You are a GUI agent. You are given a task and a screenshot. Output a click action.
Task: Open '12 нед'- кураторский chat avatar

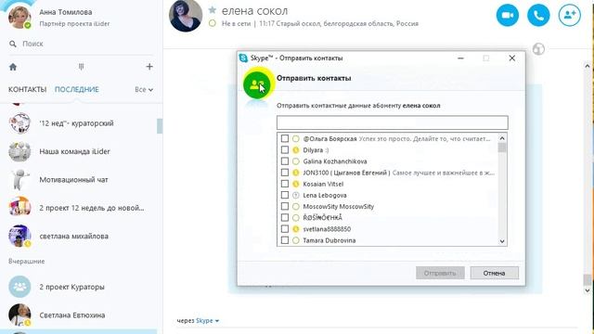pyautogui.click(x=19, y=123)
